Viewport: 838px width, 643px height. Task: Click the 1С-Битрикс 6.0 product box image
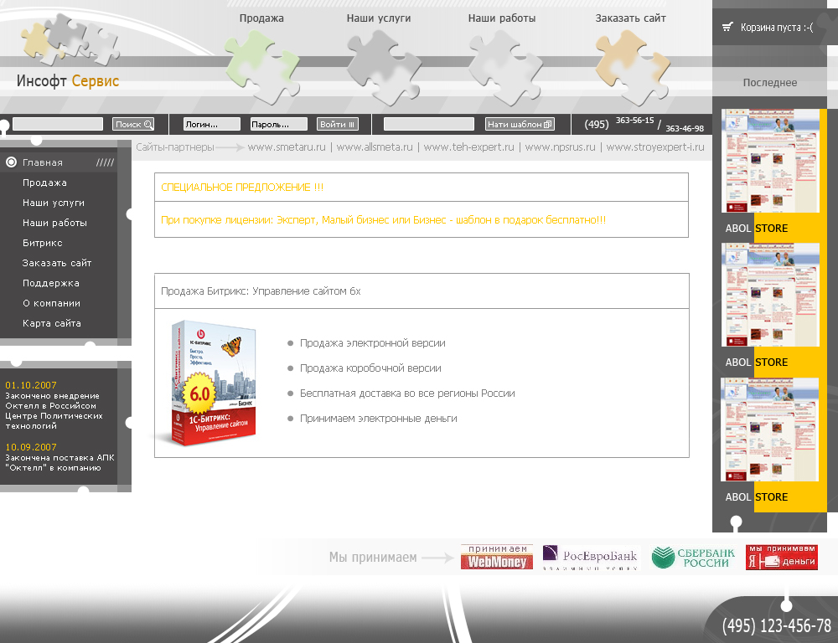pos(214,383)
